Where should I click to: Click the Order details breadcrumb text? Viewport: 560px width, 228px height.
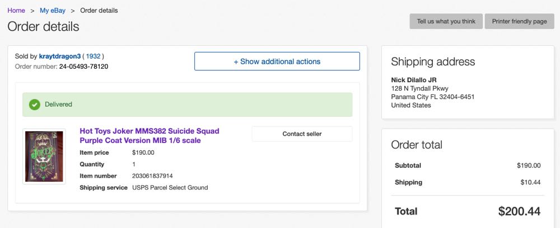tap(99, 11)
